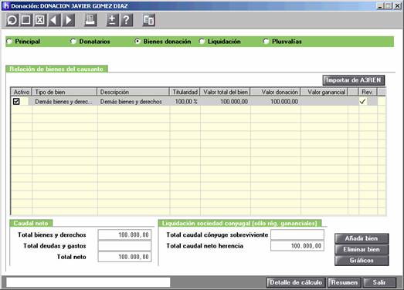Click the crossed-box delete toolbar icon

(x=40, y=20)
